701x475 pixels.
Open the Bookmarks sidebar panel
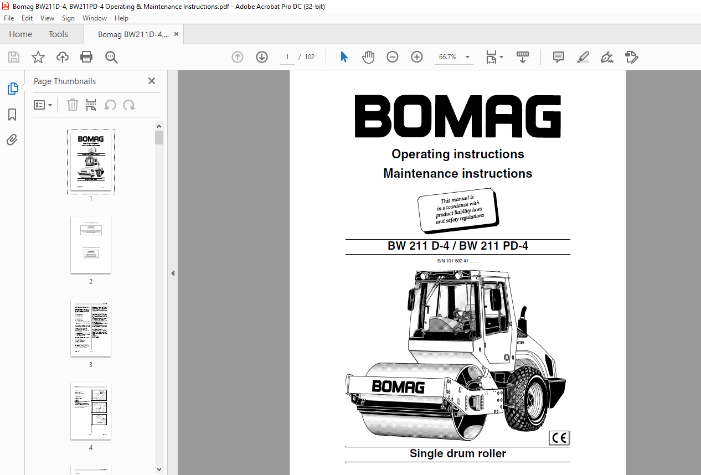[x=12, y=115]
